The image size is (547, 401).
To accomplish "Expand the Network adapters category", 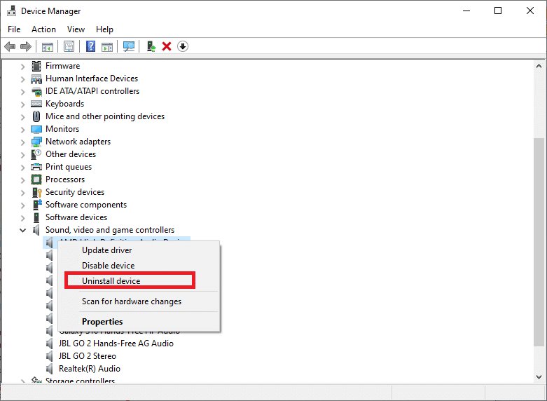I will pyautogui.click(x=23, y=142).
